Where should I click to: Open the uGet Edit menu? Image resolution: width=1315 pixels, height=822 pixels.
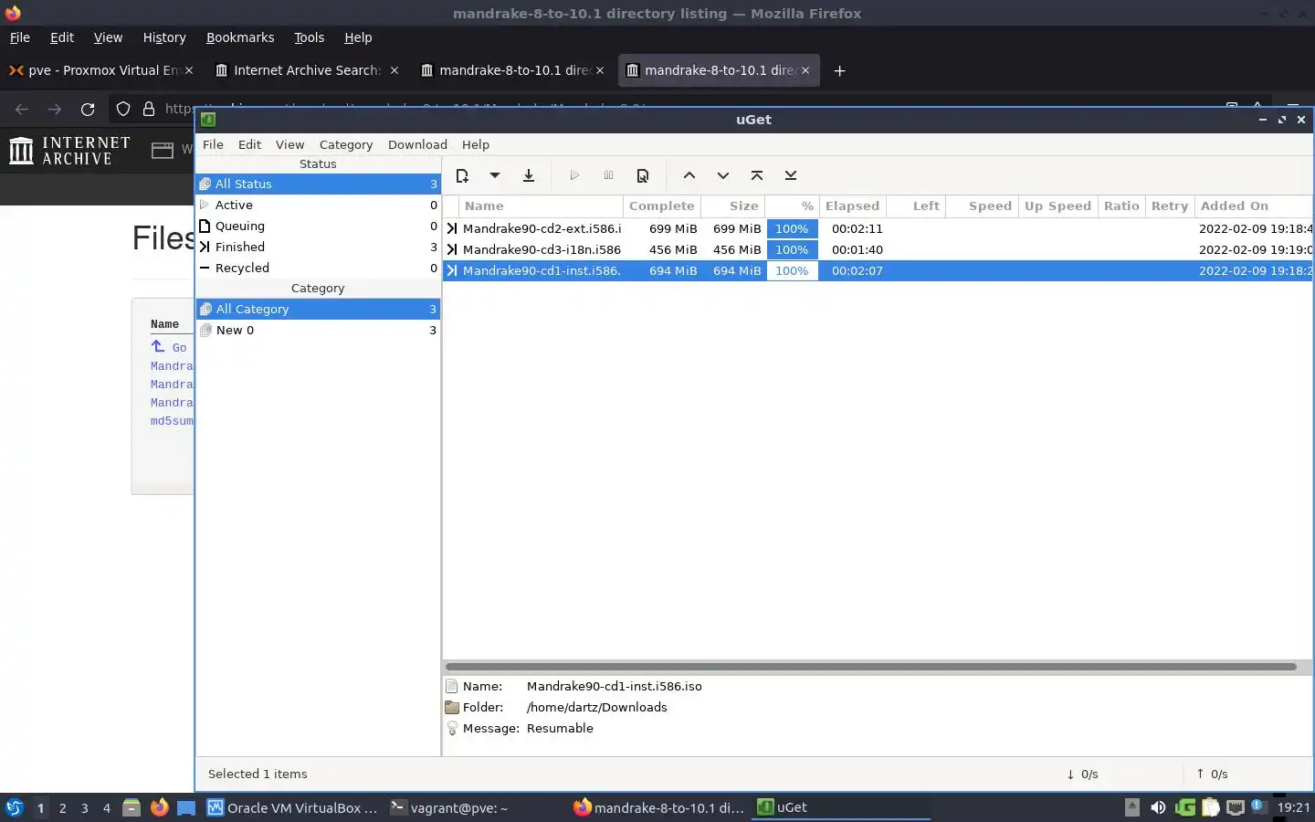249,144
